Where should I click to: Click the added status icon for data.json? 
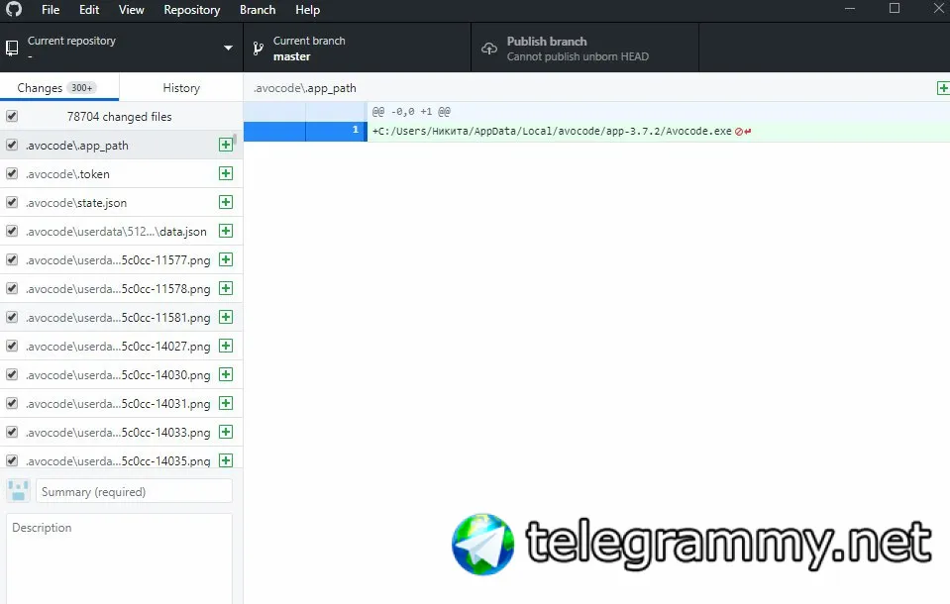(226, 231)
